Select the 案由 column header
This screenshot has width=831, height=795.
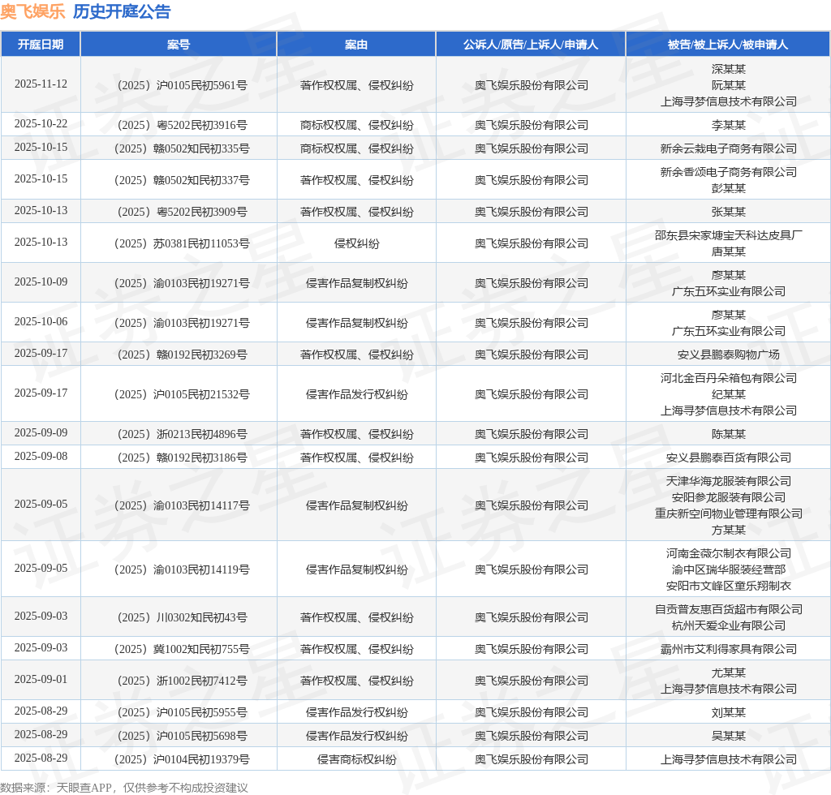356,45
